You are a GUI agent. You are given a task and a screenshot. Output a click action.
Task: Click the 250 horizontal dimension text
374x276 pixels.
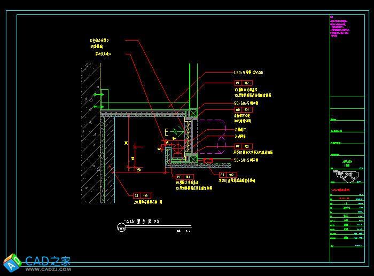pyautogui.click(x=138, y=170)
